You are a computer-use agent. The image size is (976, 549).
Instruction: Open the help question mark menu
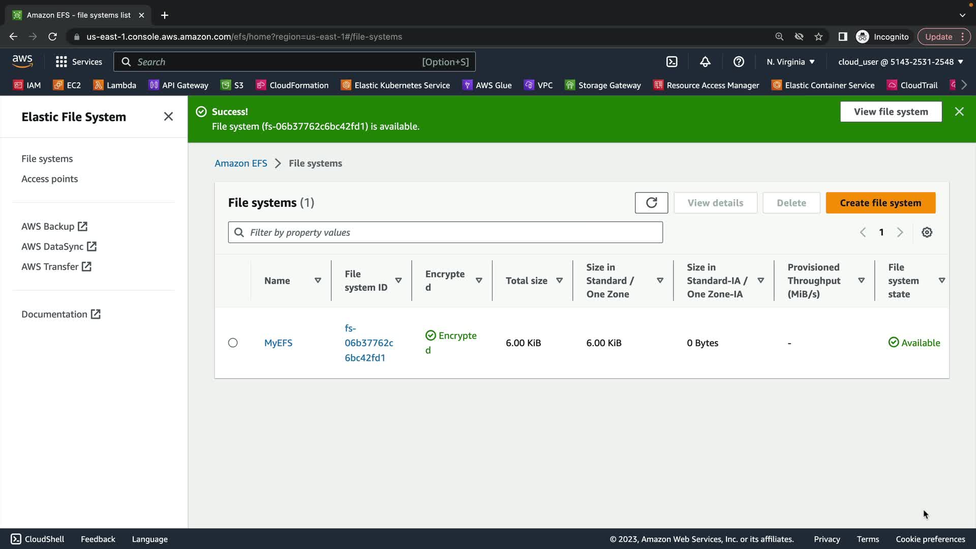pos(739,62)
